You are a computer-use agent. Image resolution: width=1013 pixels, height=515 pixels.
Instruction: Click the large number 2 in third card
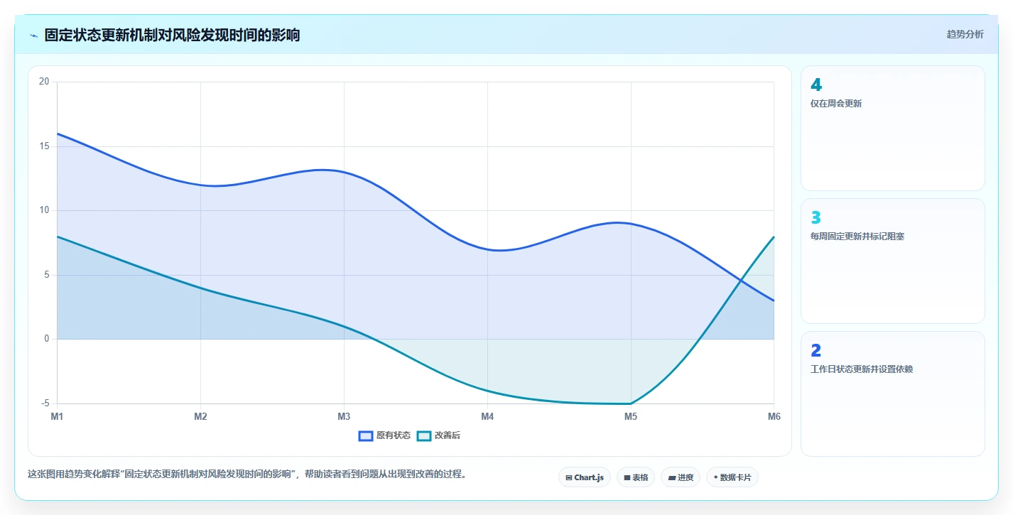pyautogui.click(x=816, y=350)
